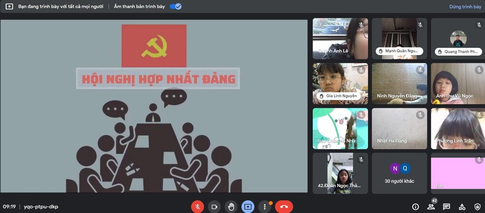Open the activities panel
485x213 pixels.
(462, 207)
